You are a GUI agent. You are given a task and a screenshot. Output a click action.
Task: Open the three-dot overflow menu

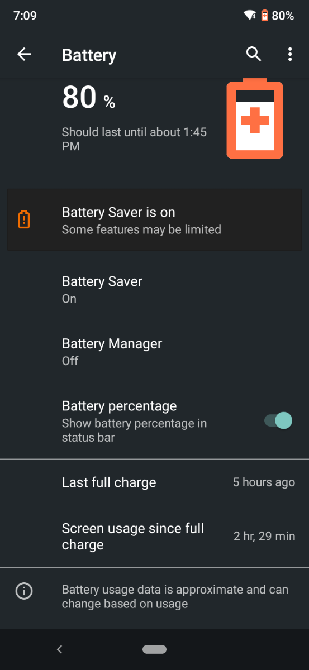coord(289,54)
